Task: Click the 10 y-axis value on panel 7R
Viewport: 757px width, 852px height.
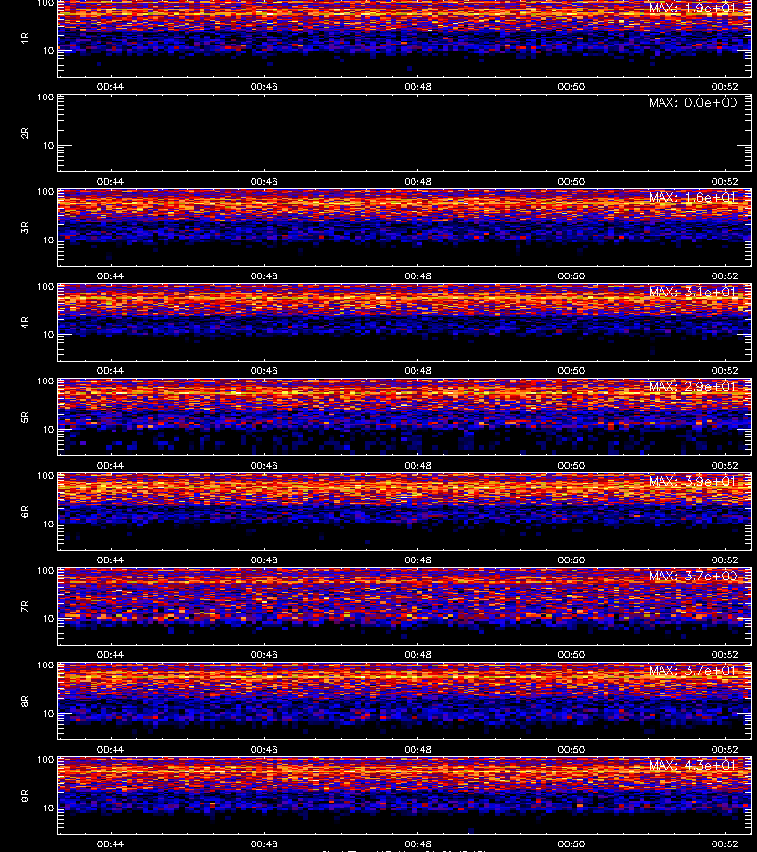Action: (48, 618)
